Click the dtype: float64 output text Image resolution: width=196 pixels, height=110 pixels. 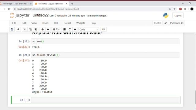[42, 92]
